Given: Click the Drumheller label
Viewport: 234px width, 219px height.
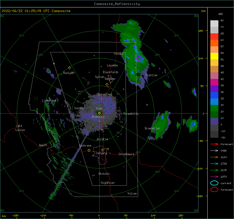Looking at the screenshot, I should pos(152,128).
